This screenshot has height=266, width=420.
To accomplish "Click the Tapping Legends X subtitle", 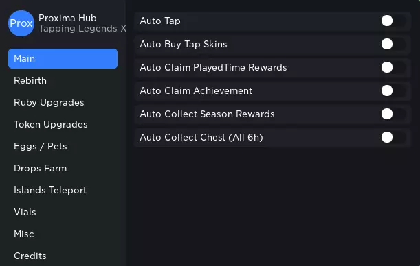I will pyautogui.click(x=82, y=29).
